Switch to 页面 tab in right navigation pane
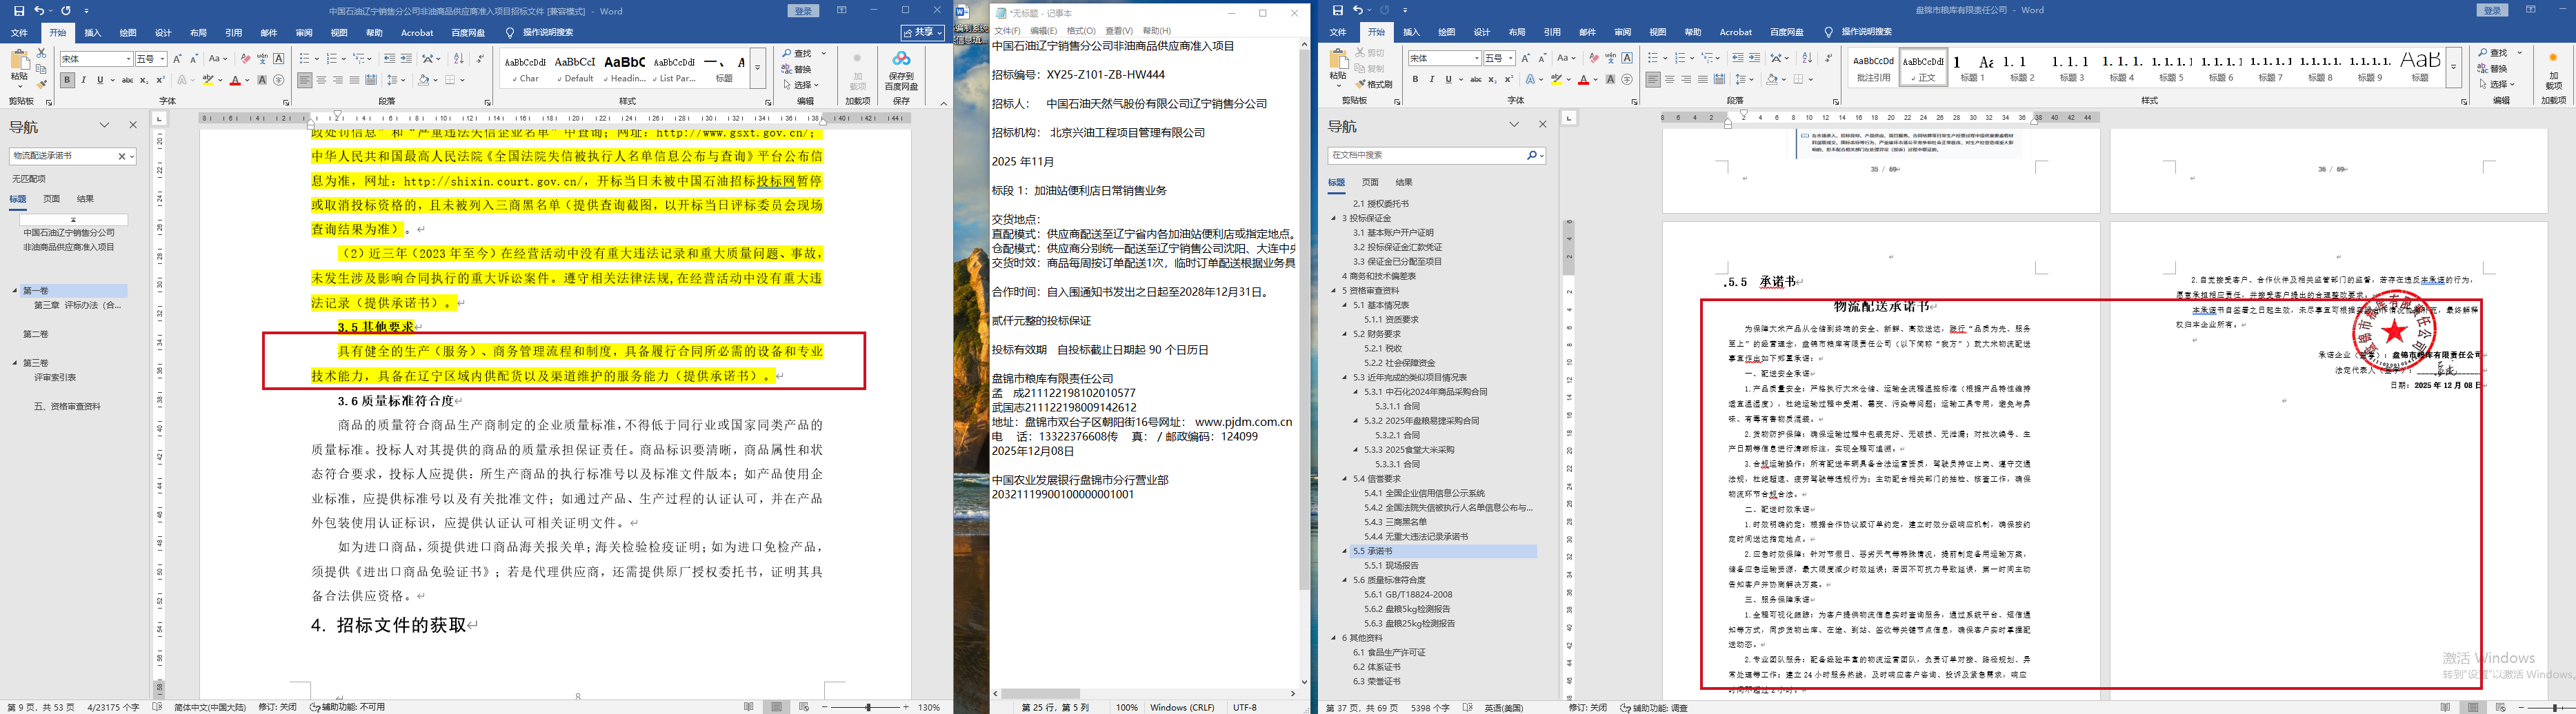The height and width of the screenshot is (714, 2576). coord(1370,183)
